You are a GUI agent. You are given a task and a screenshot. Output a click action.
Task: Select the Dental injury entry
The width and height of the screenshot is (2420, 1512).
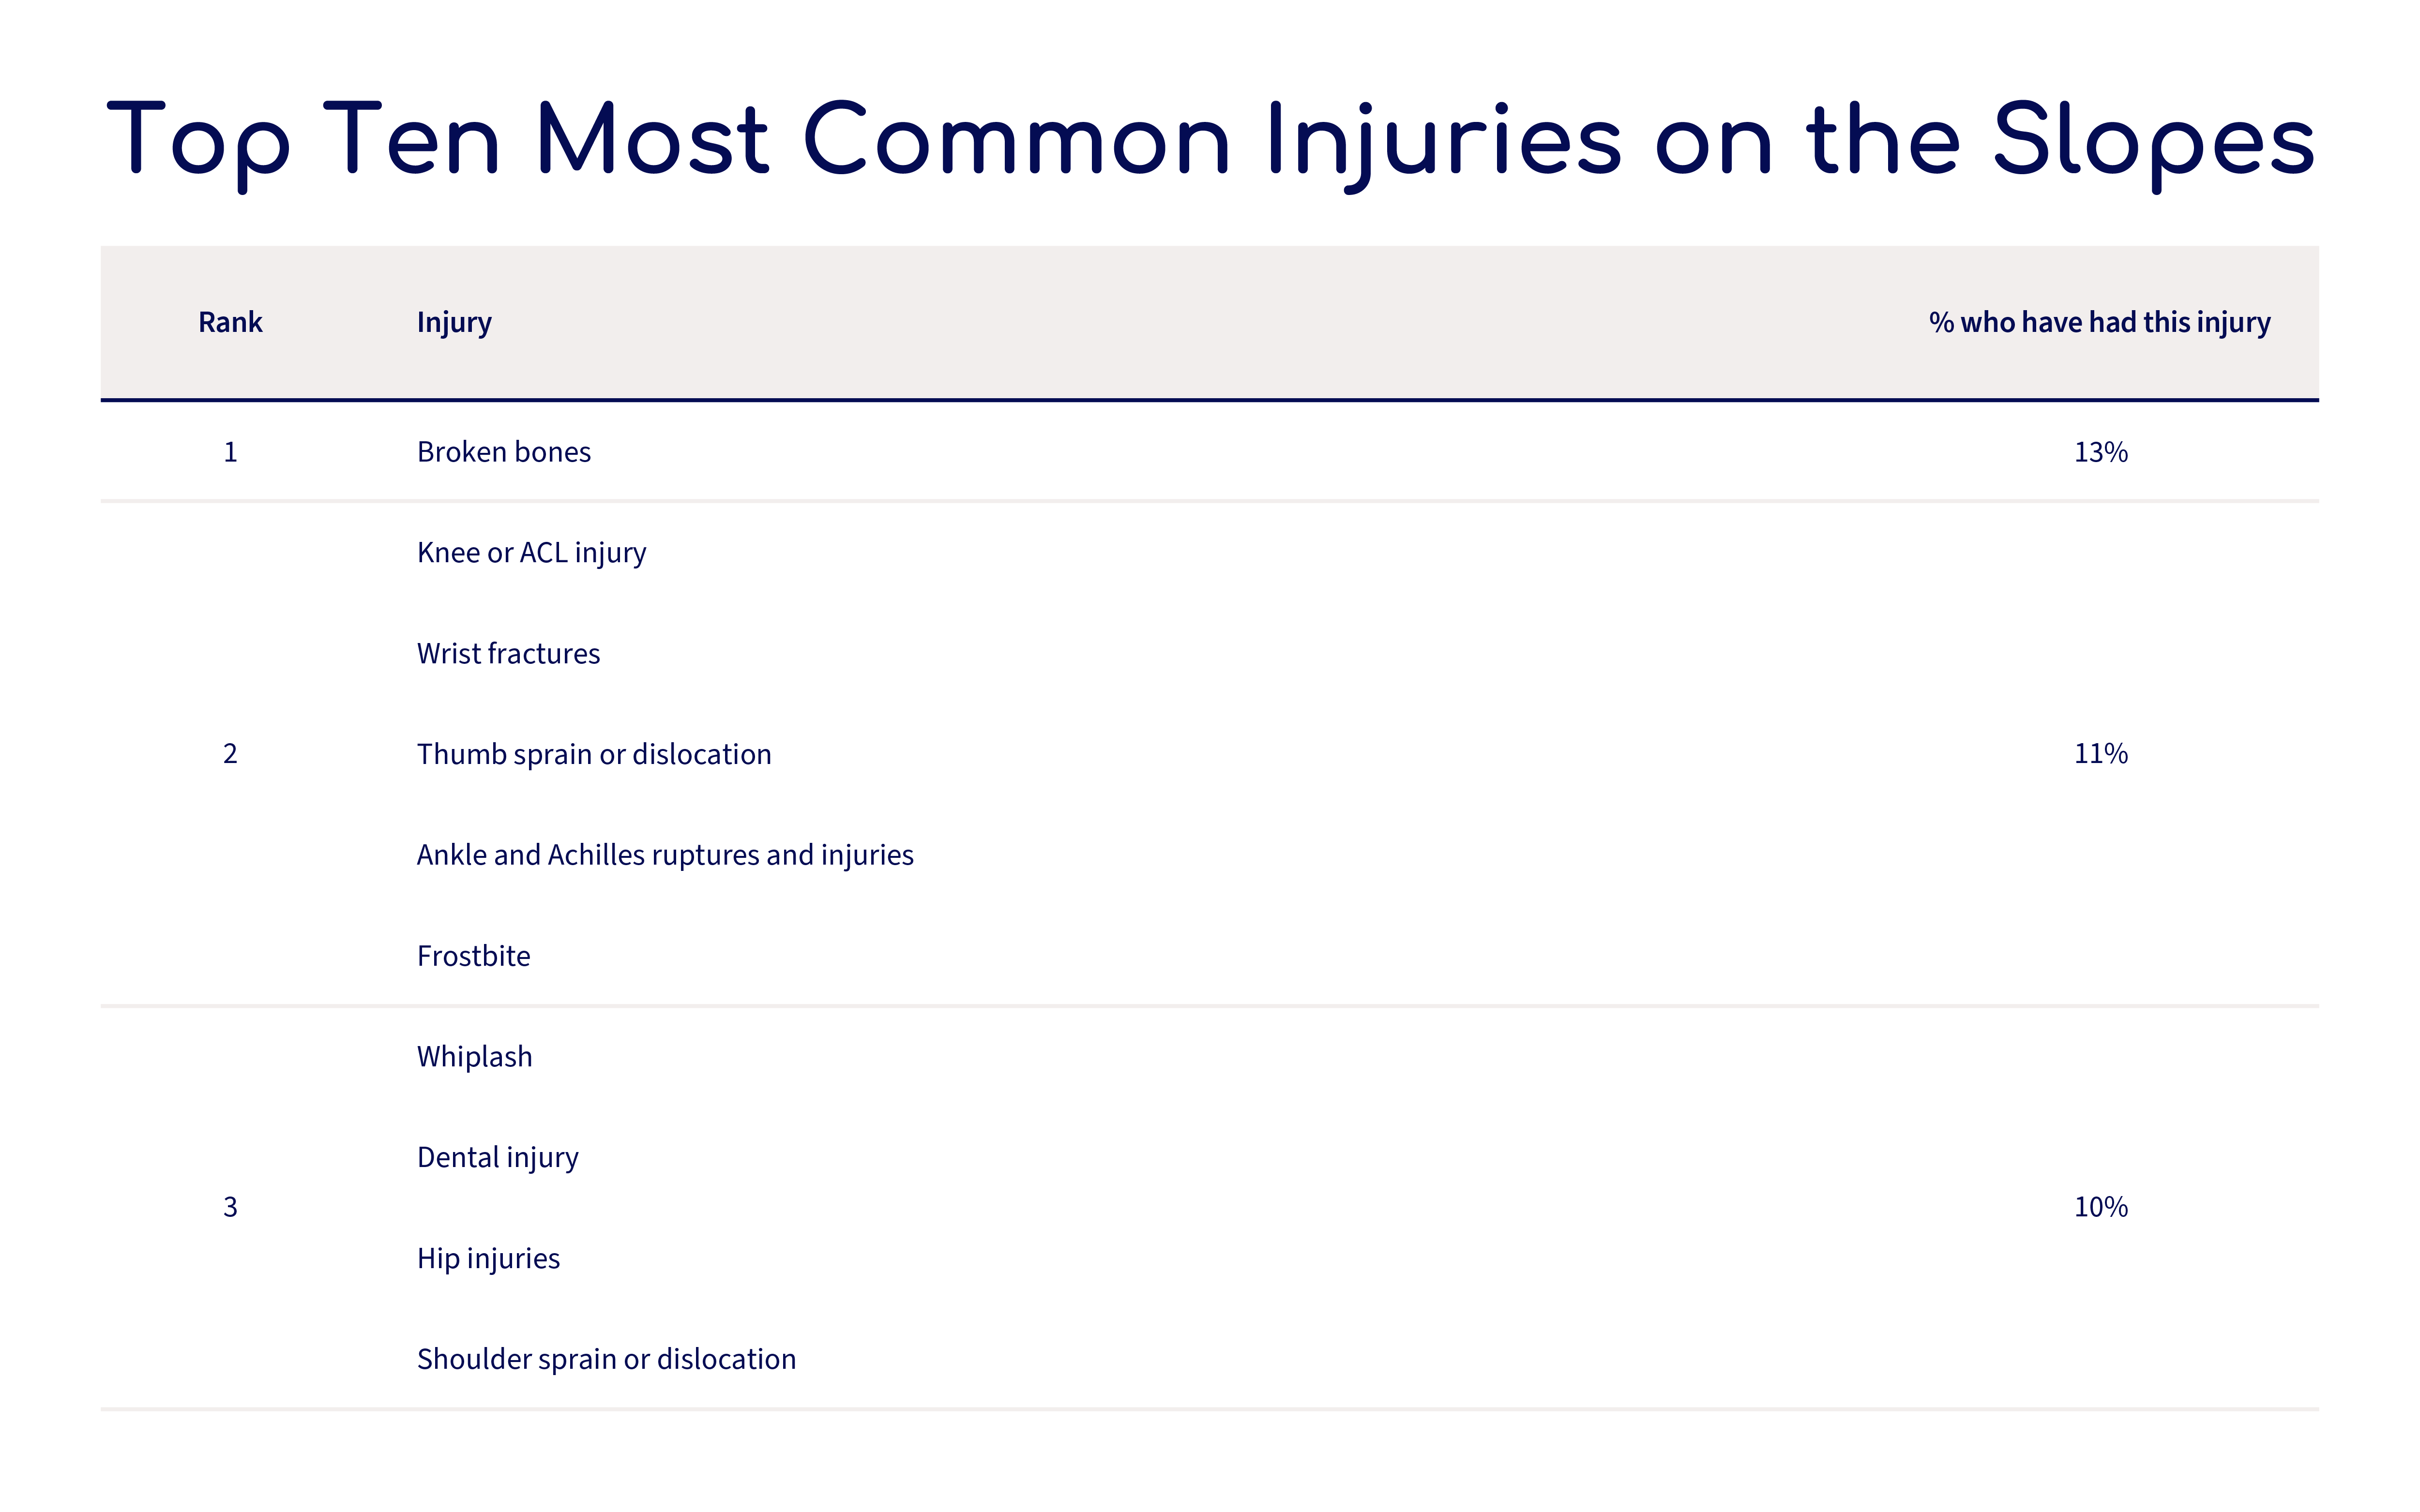[x=497, y=1158]
